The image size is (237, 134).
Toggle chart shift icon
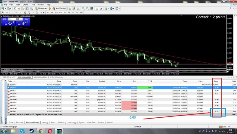[x=101, y=9]
